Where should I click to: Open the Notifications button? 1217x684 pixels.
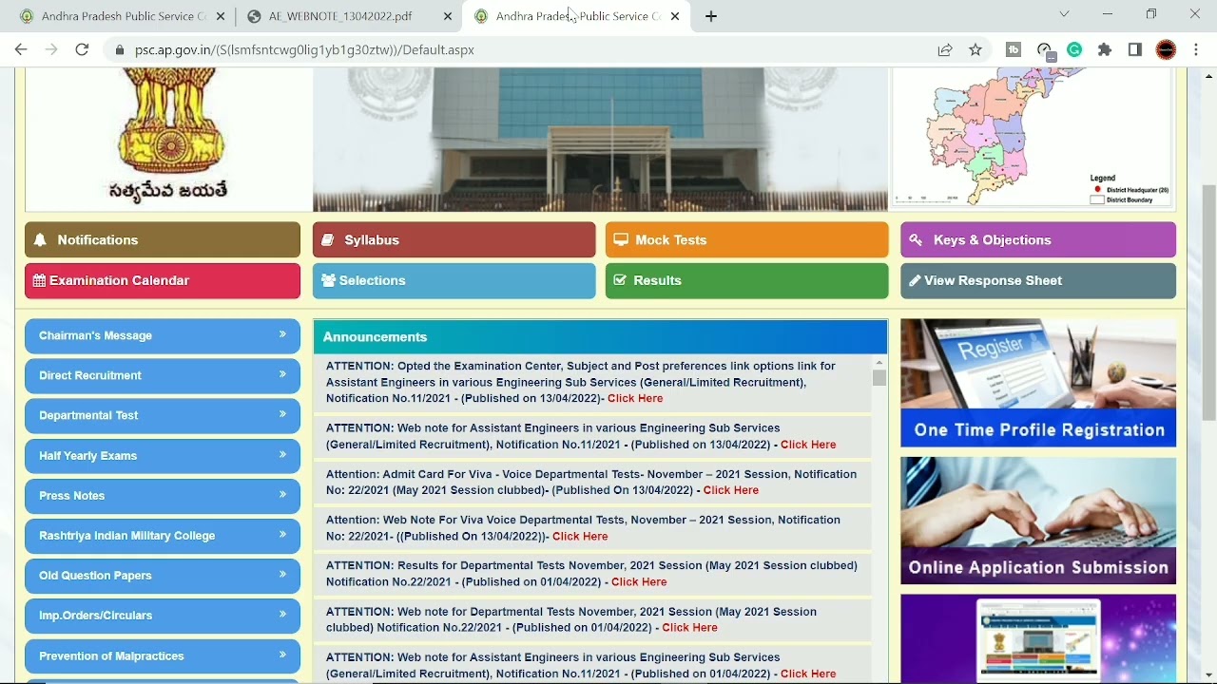tap(163, 240)
